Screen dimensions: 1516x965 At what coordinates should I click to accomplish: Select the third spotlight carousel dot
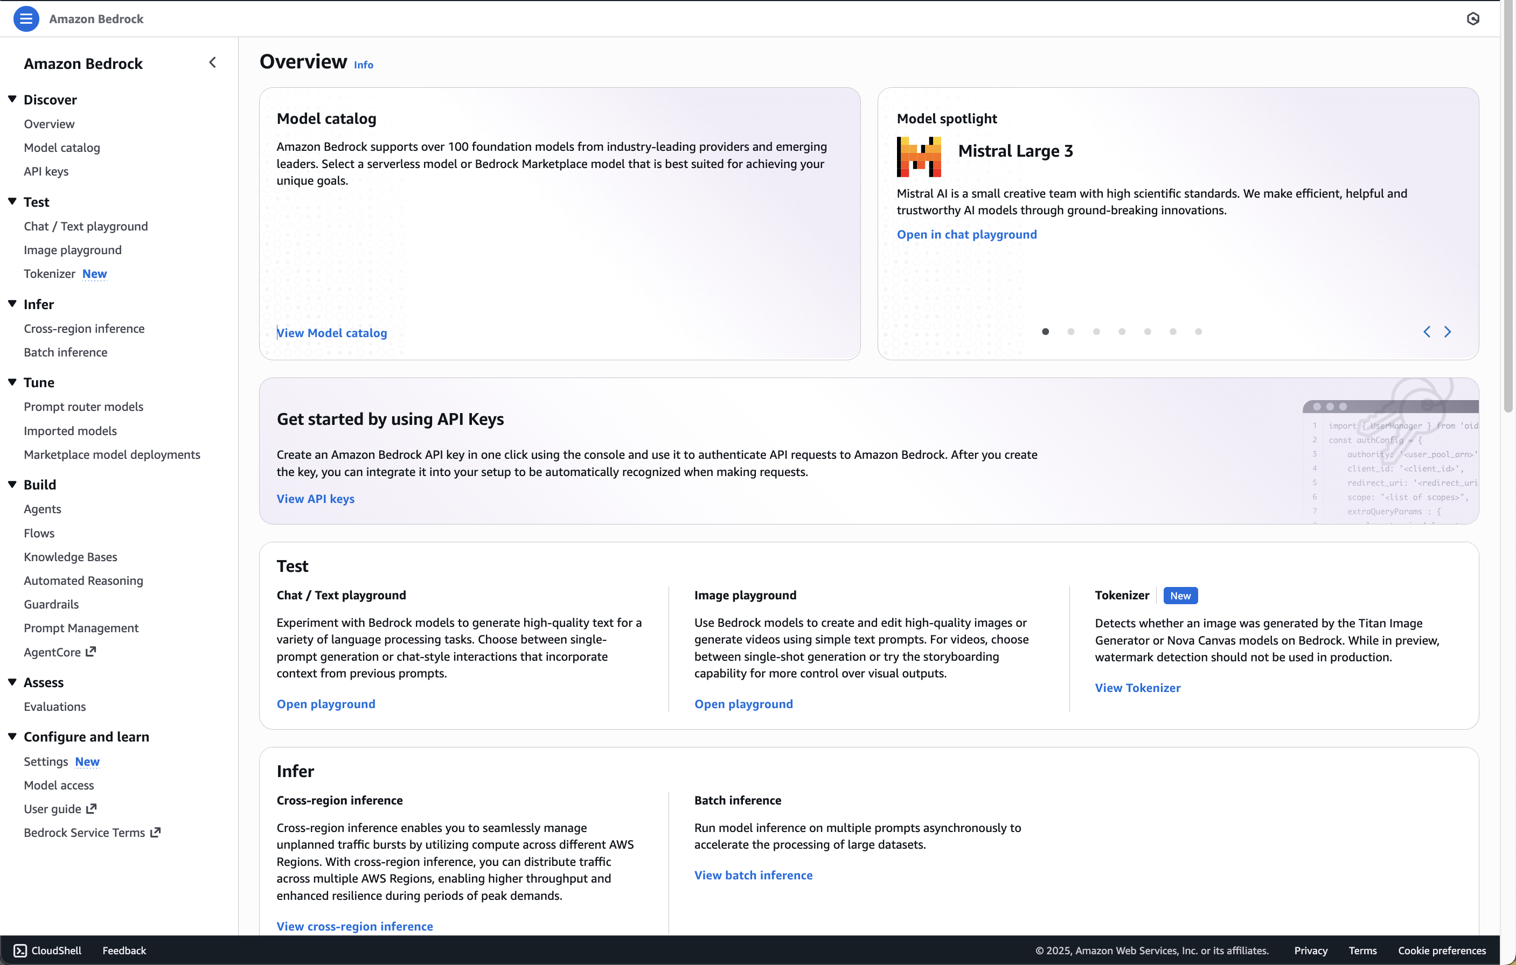[1097, 332]
